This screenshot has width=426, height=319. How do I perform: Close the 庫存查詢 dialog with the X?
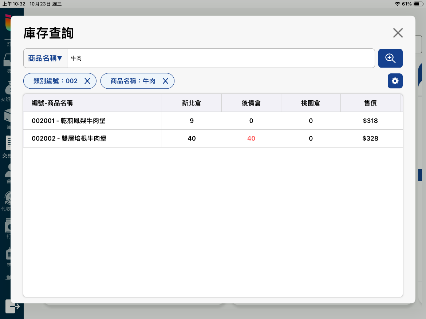pos(398,33)
